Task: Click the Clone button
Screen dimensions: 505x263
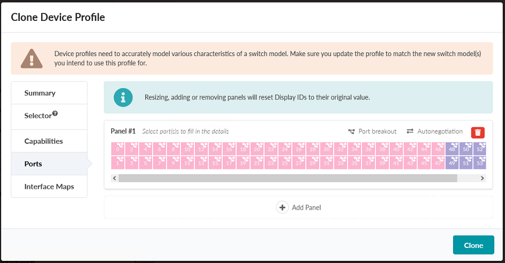Action: tap(473, 245)
